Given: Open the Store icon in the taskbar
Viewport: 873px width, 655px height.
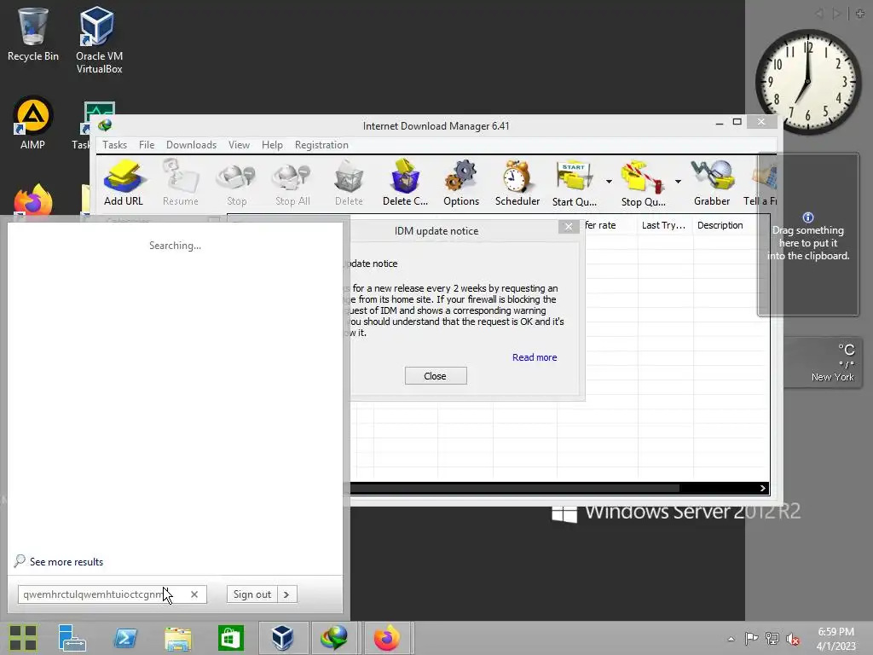Looking at the screenshot, I should tap(230, 638).
